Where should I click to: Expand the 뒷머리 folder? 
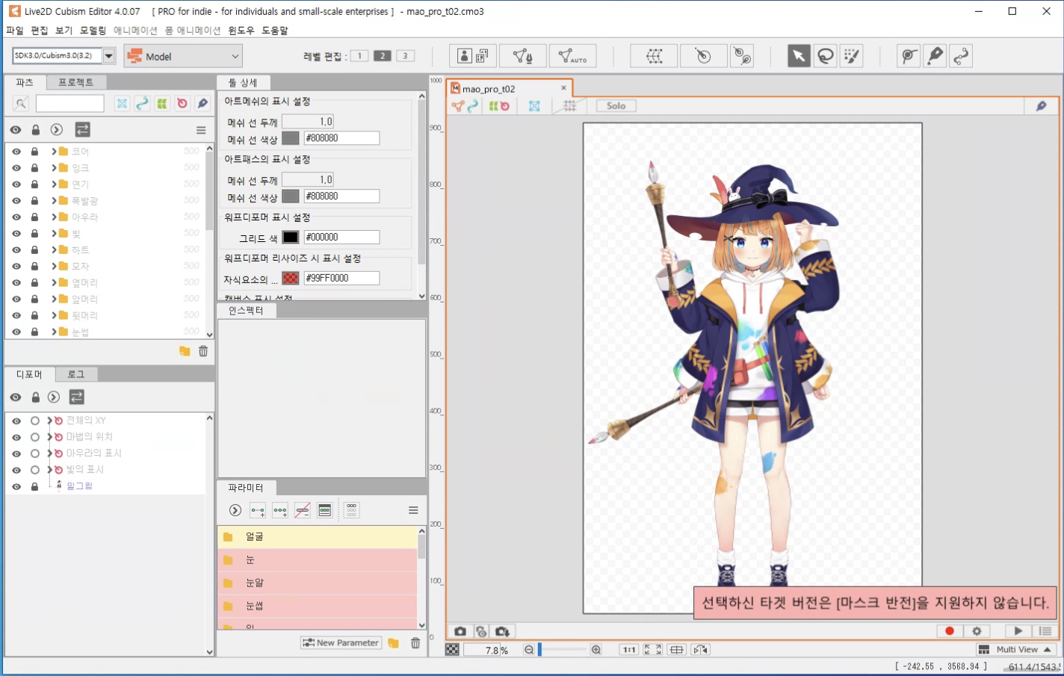[54, 316]
